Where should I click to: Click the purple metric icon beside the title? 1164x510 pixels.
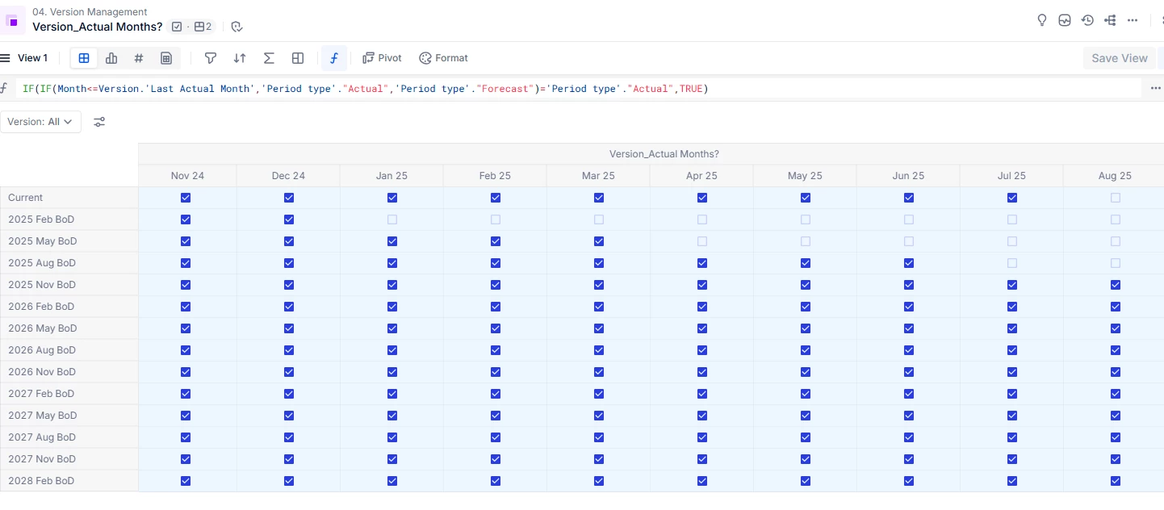coord(13,20)
